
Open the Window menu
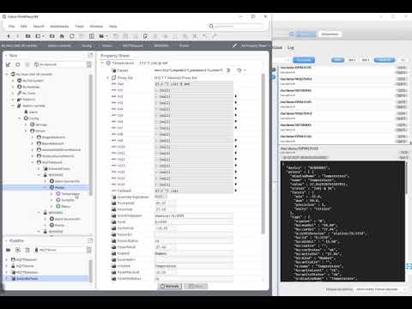[96, 26]
